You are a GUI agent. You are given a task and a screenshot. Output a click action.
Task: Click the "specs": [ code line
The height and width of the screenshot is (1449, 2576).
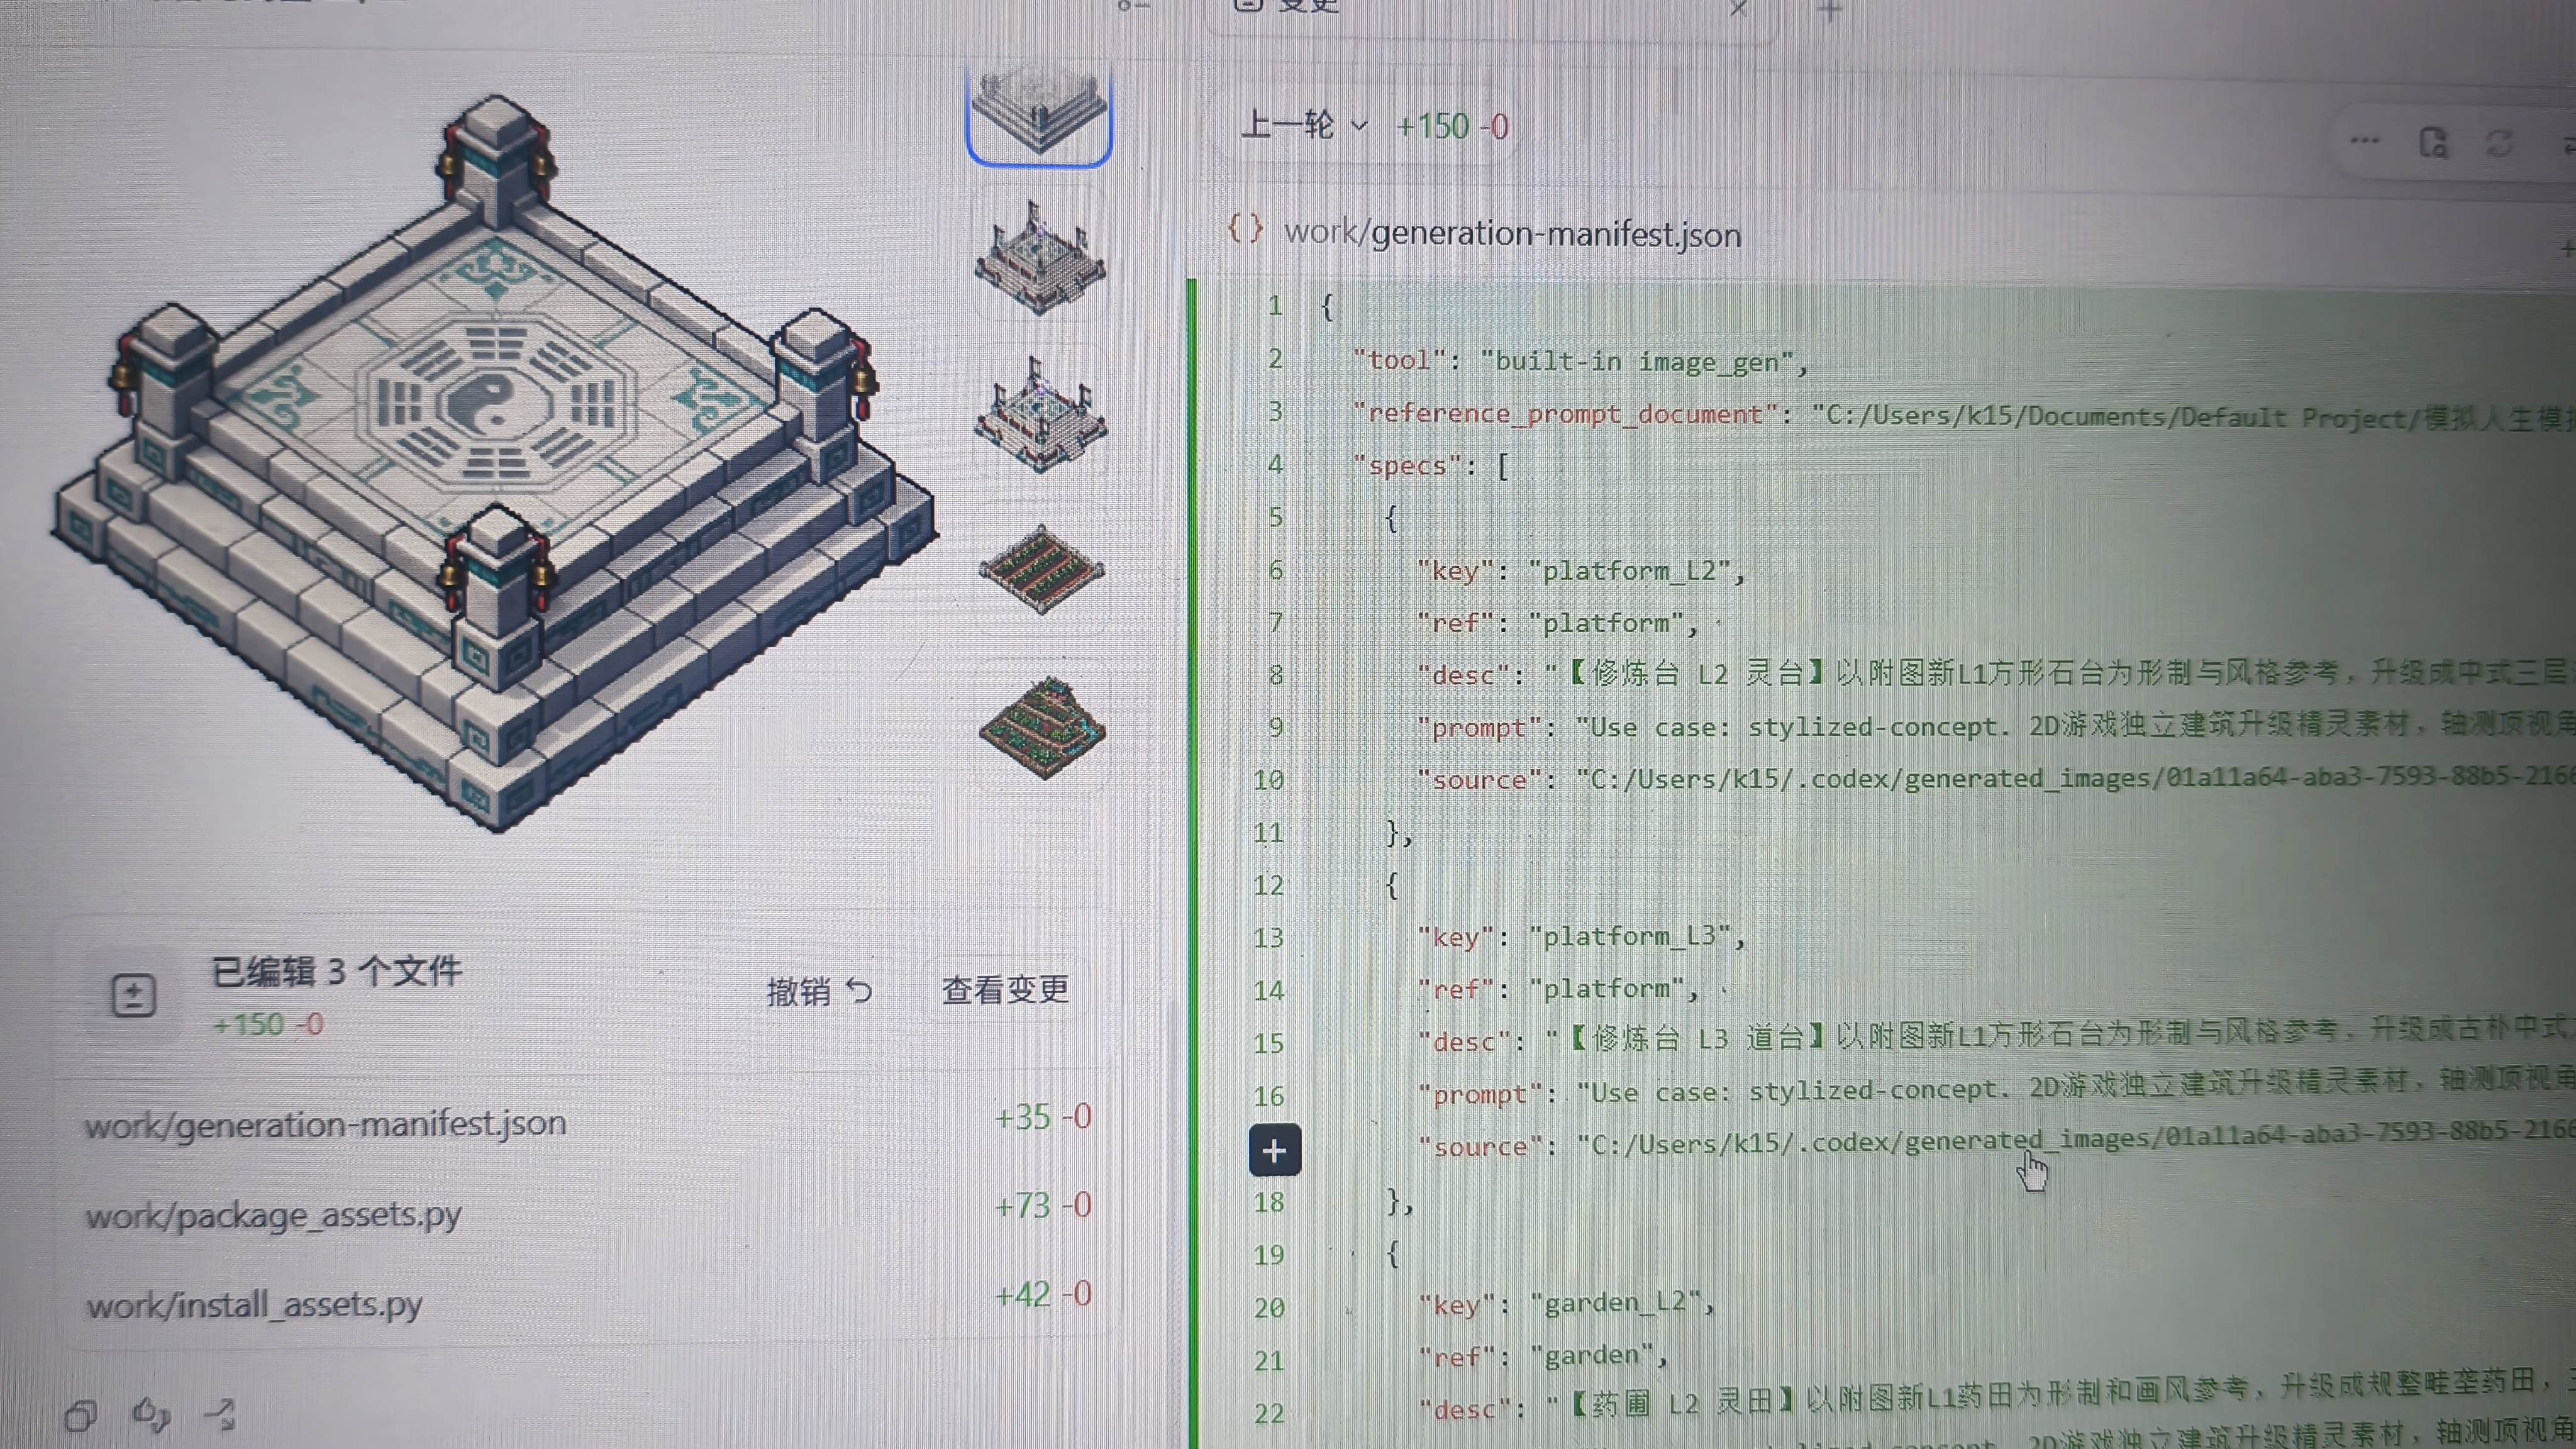pyautogui.click(x=1430, y=466)
